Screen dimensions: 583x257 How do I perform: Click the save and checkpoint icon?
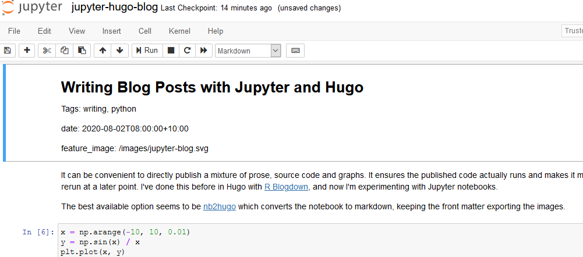click(8, 51)
